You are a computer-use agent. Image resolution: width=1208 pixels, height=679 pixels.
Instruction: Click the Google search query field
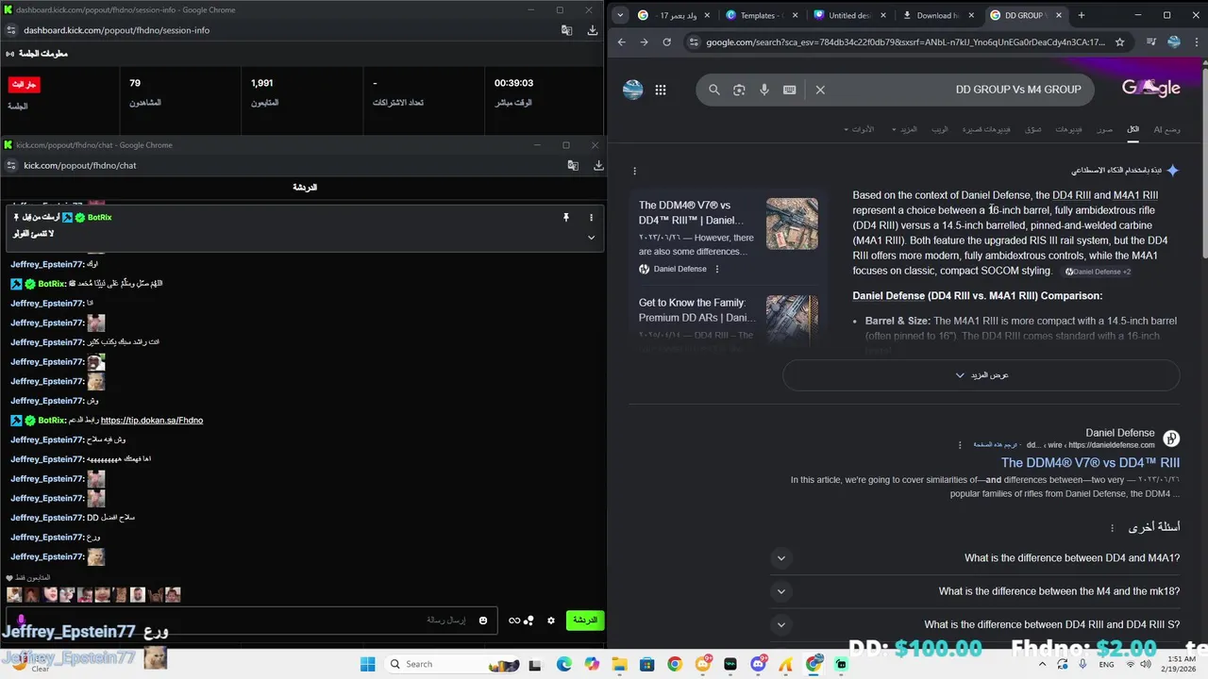tap(963, 90)
